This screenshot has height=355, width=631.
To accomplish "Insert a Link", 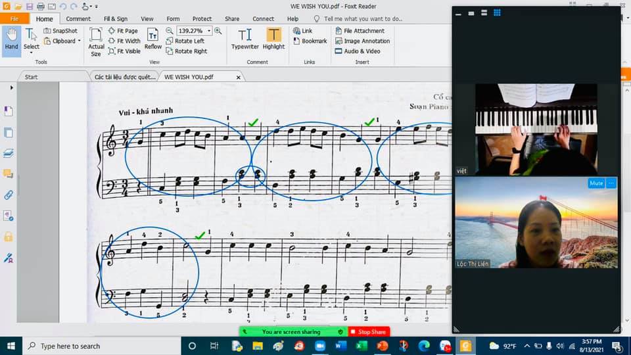I will pos(302,31).
